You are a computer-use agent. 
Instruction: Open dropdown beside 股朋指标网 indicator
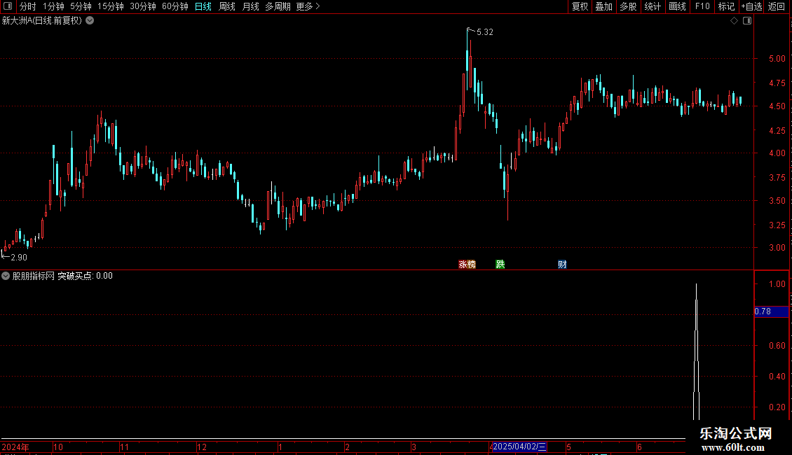pyautogui.click(x=6, y=276)
